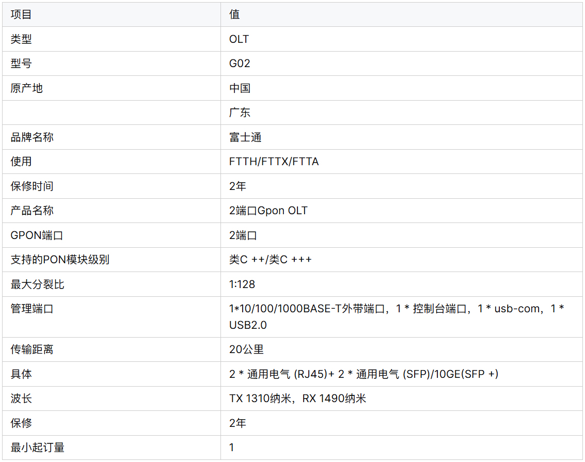Click the 最小起订量 row label
The width and height of the screenshot is (585, 462).
[38, 448]
